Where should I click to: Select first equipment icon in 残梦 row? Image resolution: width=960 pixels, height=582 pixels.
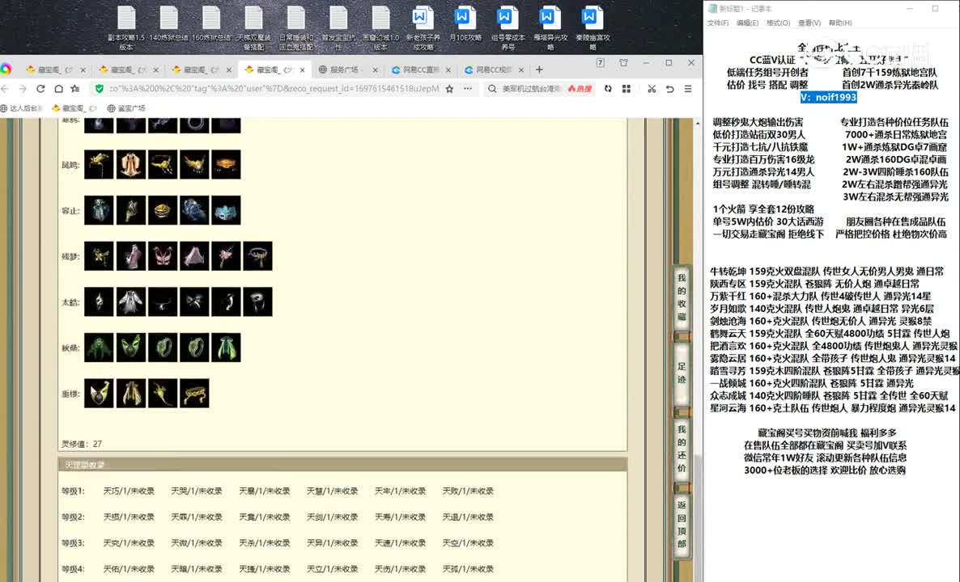coord(99,256)
